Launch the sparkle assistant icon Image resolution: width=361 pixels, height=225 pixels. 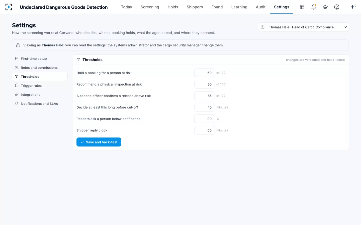[x=353, y=7]
